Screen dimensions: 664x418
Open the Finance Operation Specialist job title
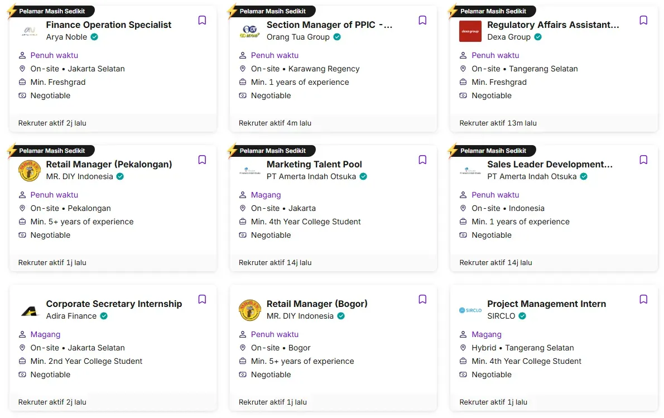click(x=109, y=25)
